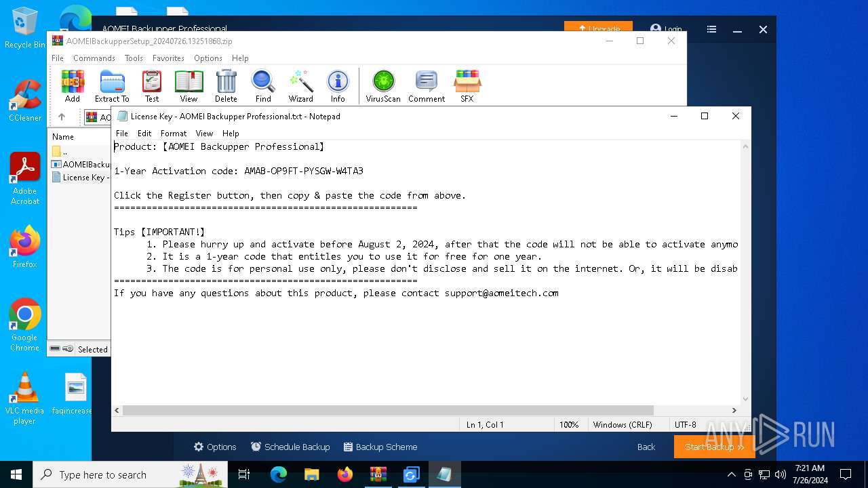868x488 pixels.
Task: Open the Firefox desktop shortcut
Action: [24, 247]
